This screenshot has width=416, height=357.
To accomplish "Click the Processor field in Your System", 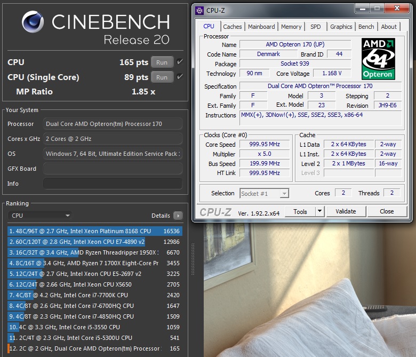I will pos(113,124).
